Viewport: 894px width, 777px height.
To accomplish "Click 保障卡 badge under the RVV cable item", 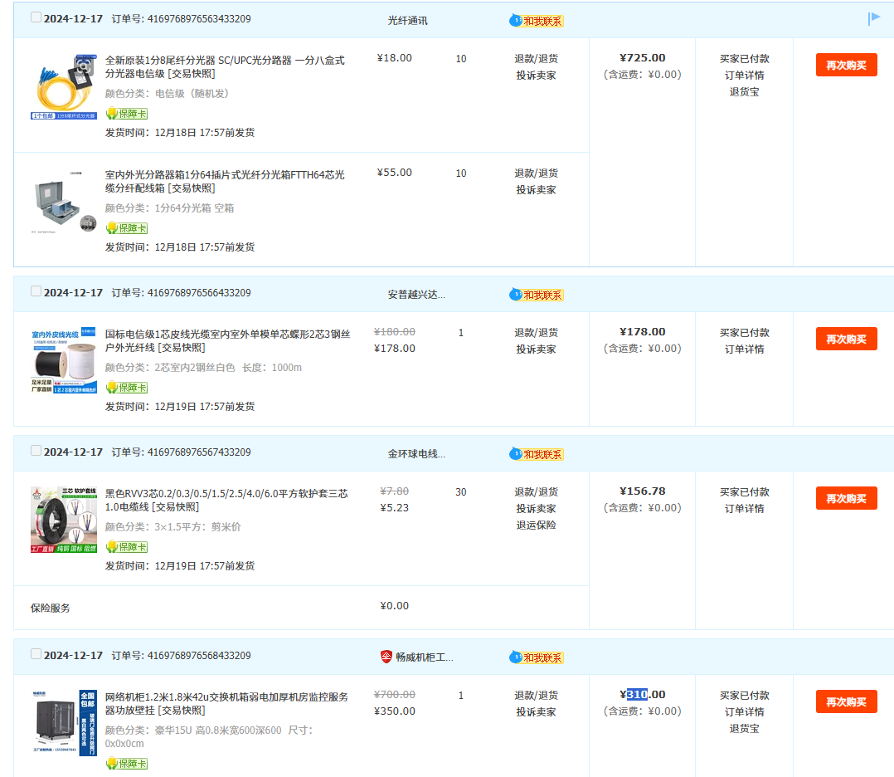I will click(127, 547).
